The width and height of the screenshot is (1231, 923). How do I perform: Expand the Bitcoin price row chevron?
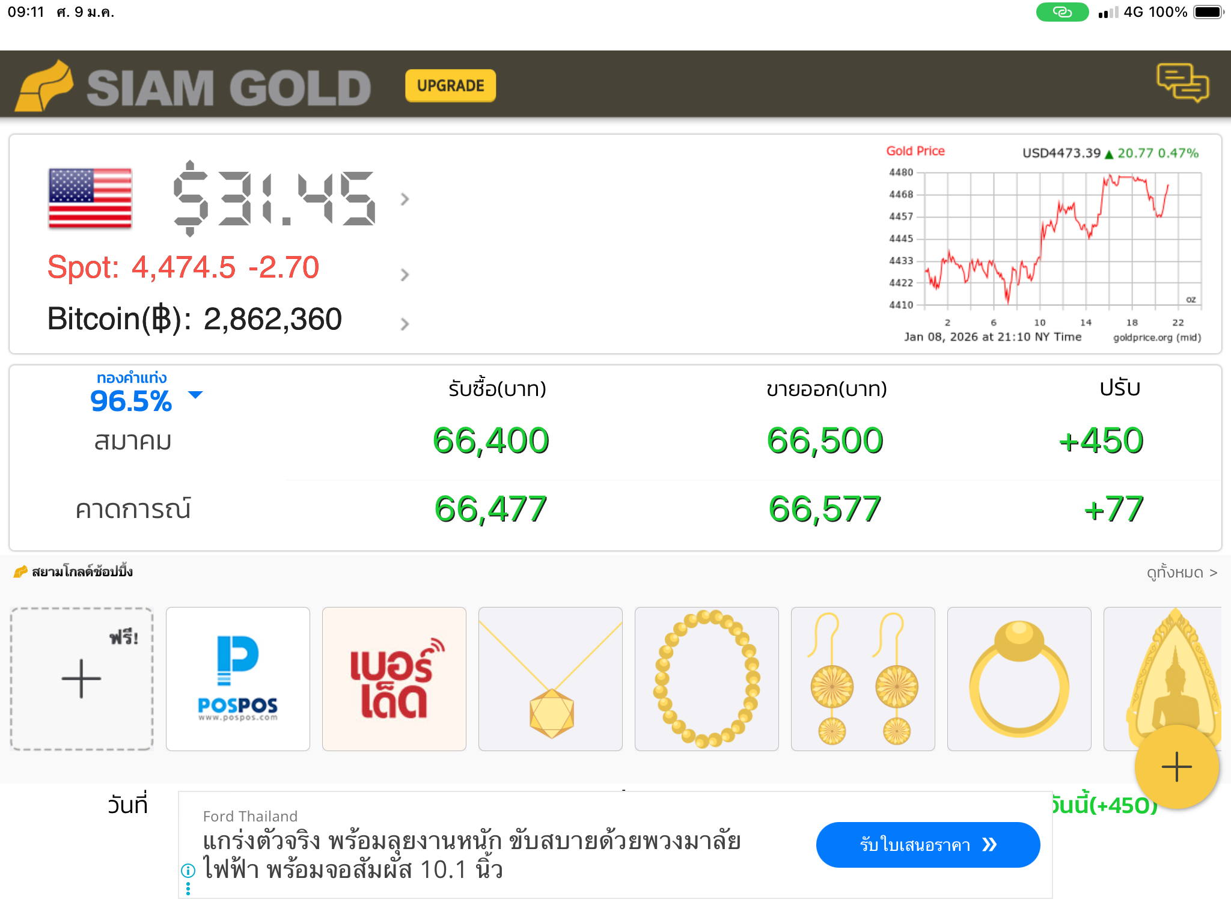405,324
